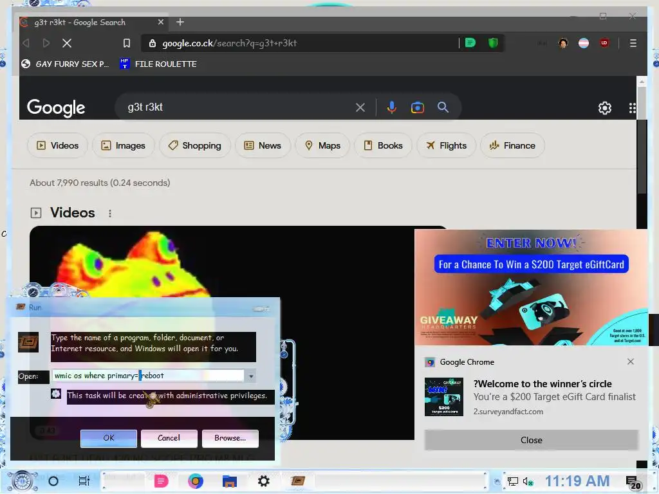659x494 pixels.
Task: Click the address bar URL
Action: coord(230,43)
